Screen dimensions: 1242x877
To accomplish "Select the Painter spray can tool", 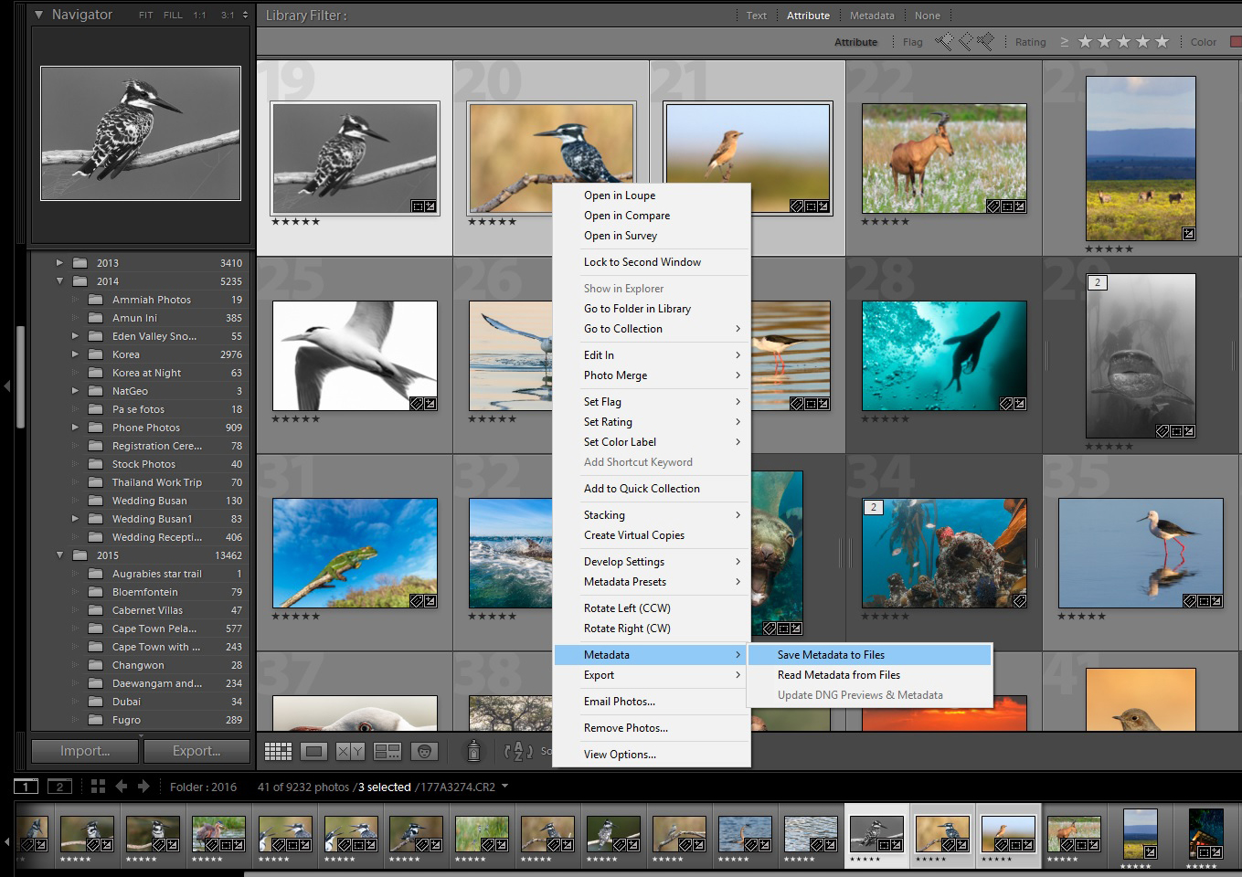I will tap(473, 751).
